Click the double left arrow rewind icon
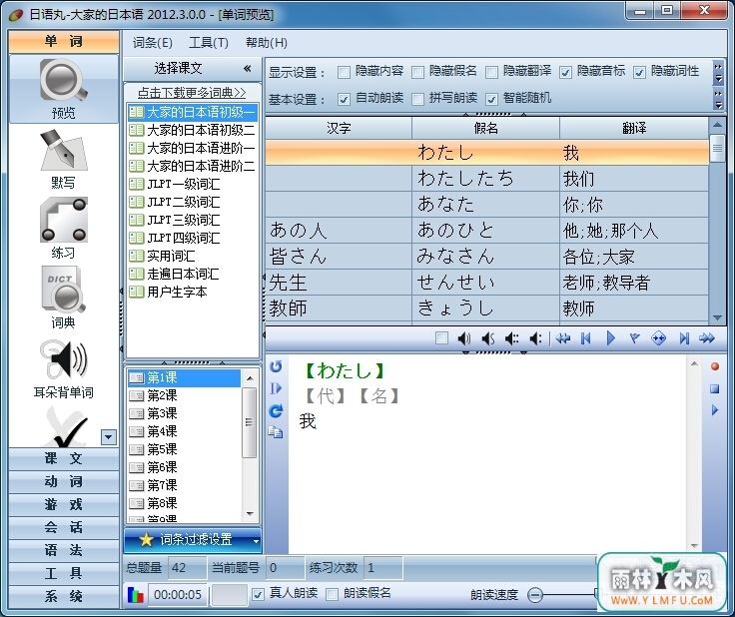Screen dimensions: 735x617 [x=562, y=338]
